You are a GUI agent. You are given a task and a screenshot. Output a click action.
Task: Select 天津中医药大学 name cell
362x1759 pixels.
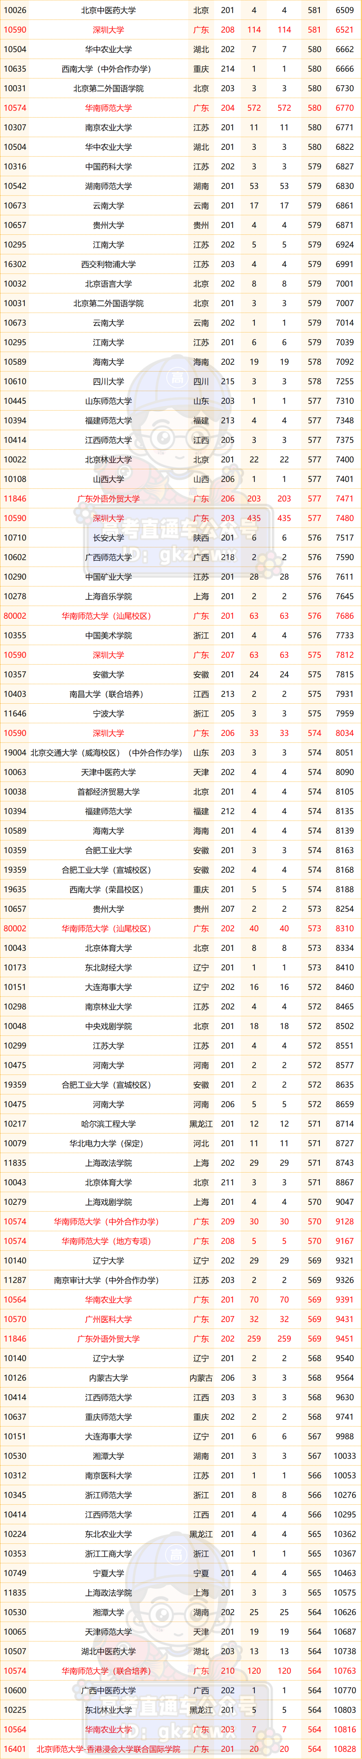tap(108, 773)
